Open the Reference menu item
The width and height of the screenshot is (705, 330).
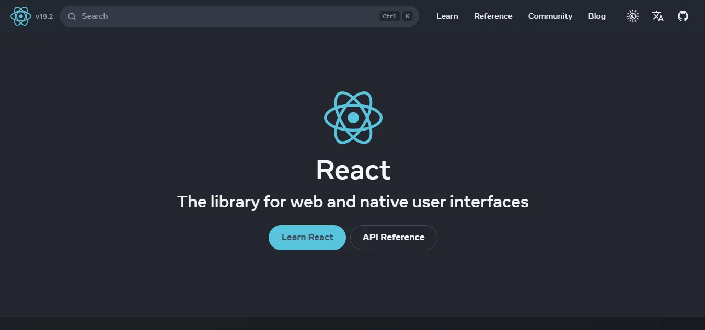click(493, 16)
